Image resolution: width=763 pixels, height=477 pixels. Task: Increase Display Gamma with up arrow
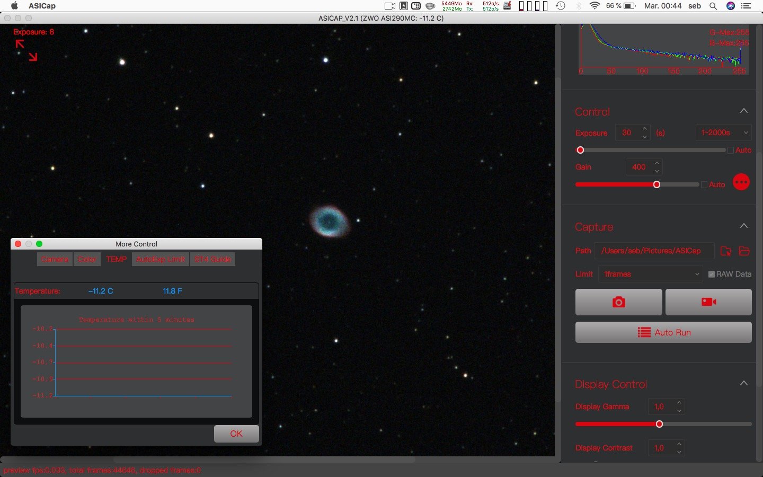tap(679, 403)
